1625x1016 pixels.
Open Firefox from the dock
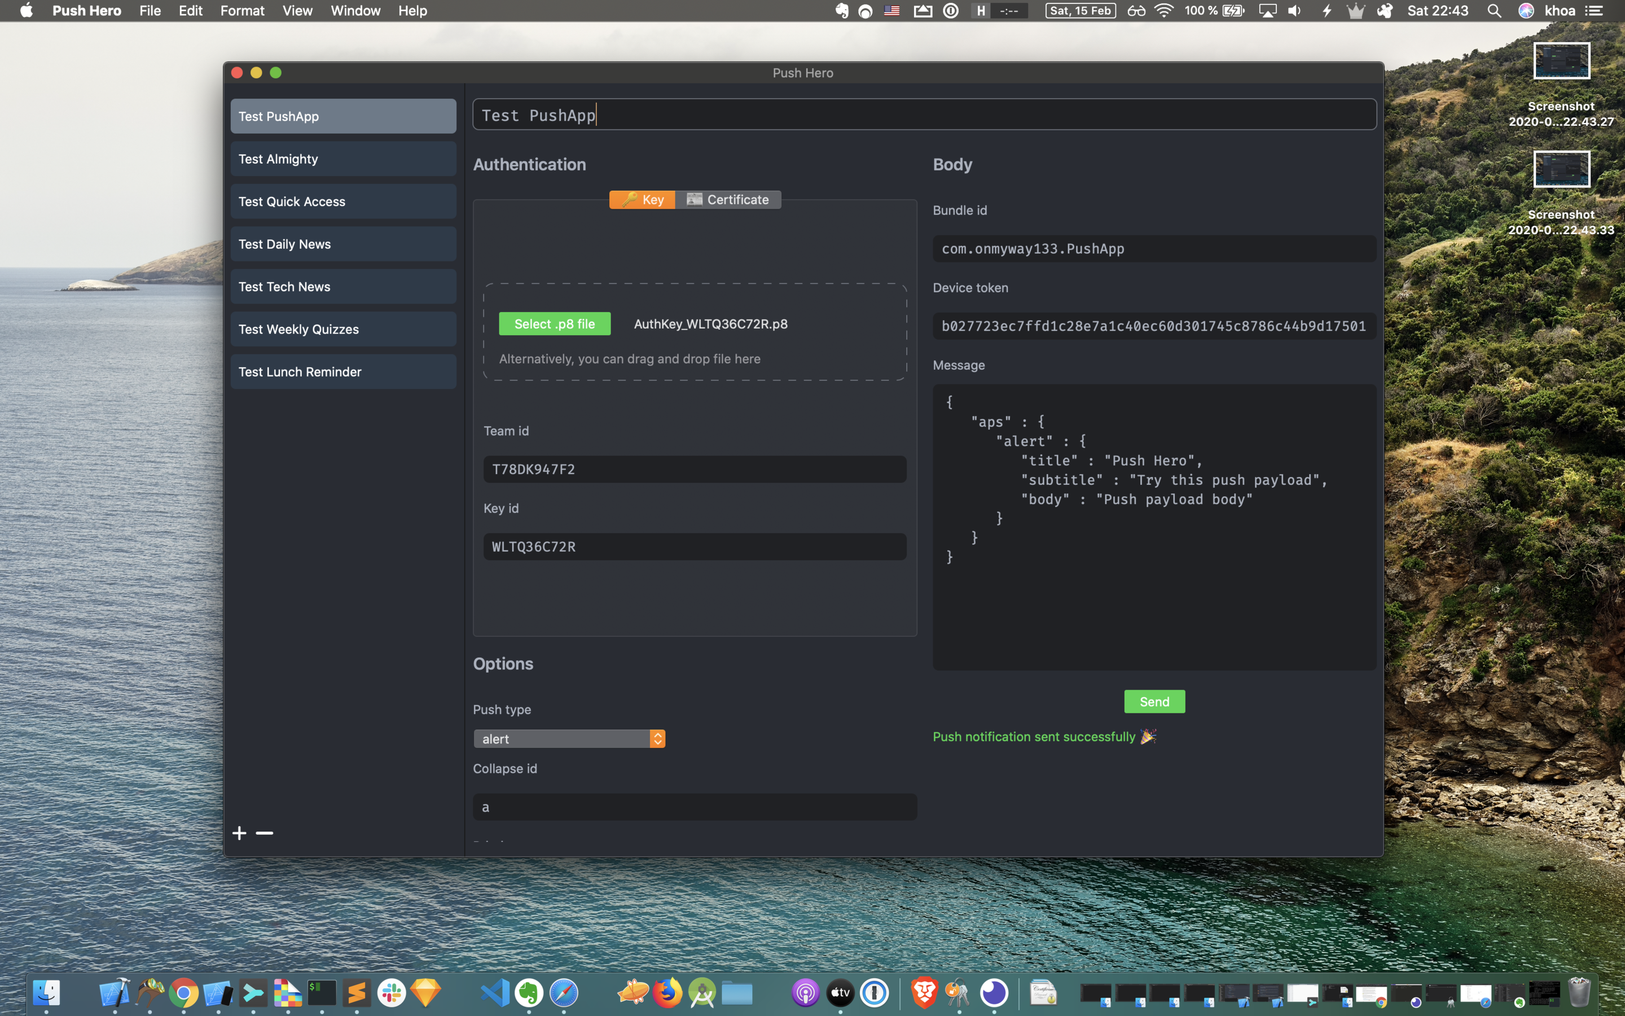pyautogui.click(x=667, y=992)
